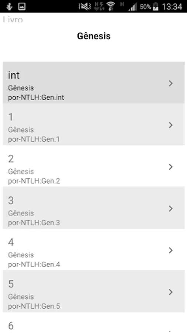Tap the Gênesis title heading

[x=94, y=36]
